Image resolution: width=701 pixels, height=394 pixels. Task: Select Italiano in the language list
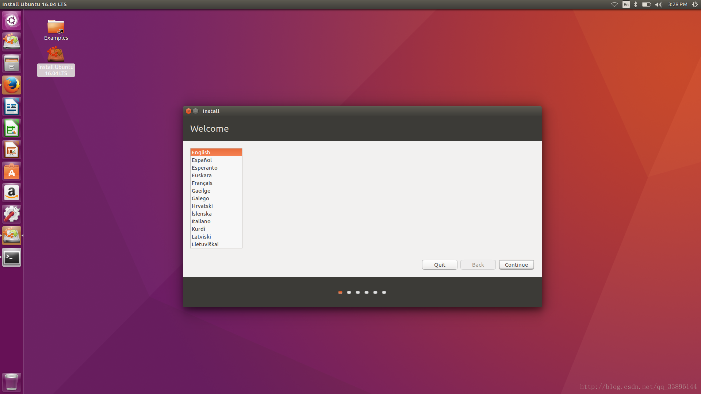[x=216, y=221]
